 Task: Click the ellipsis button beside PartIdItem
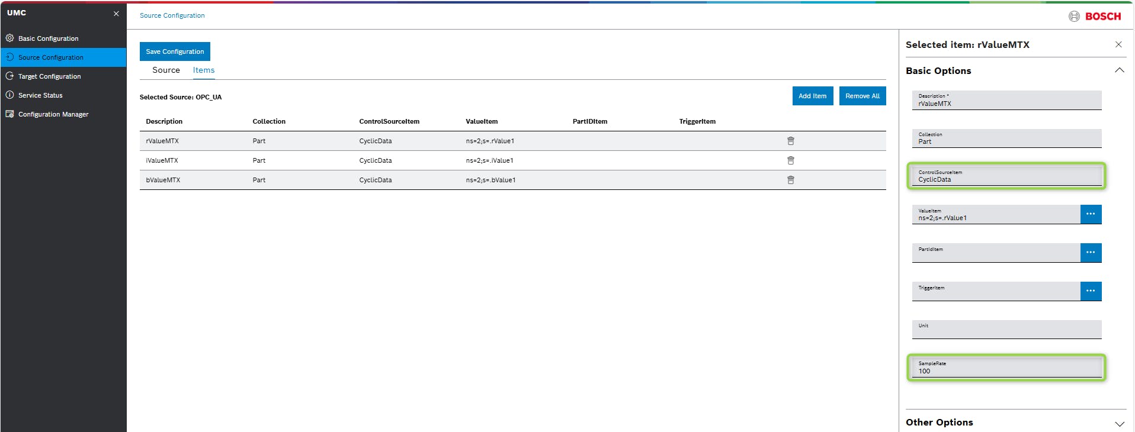[1091, 253]
